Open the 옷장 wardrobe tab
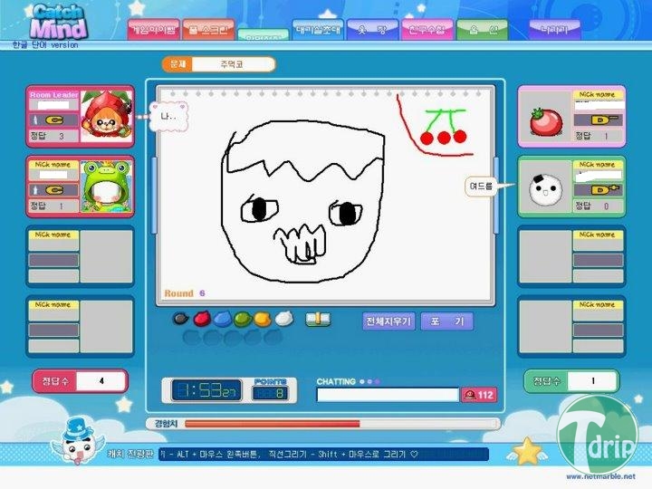652x489 pixels. 372,30
